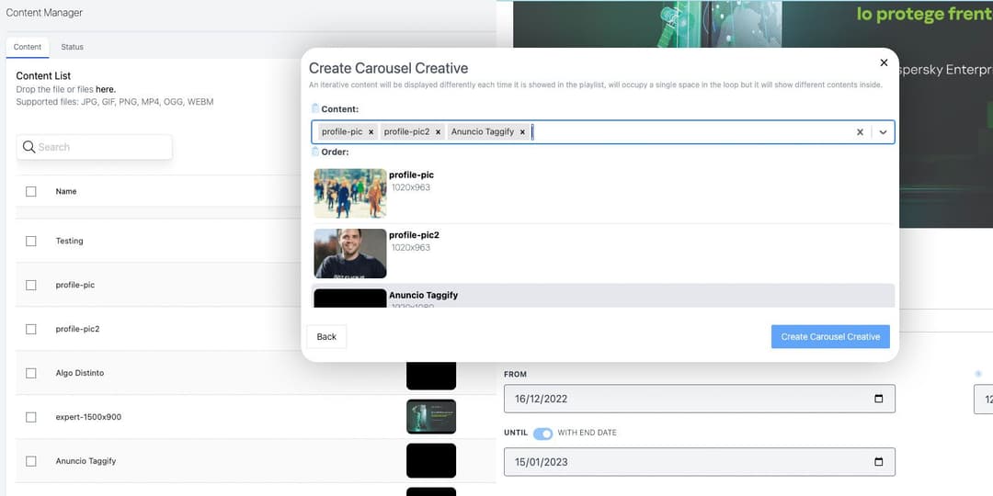Open the Content tab

point(28,47)
